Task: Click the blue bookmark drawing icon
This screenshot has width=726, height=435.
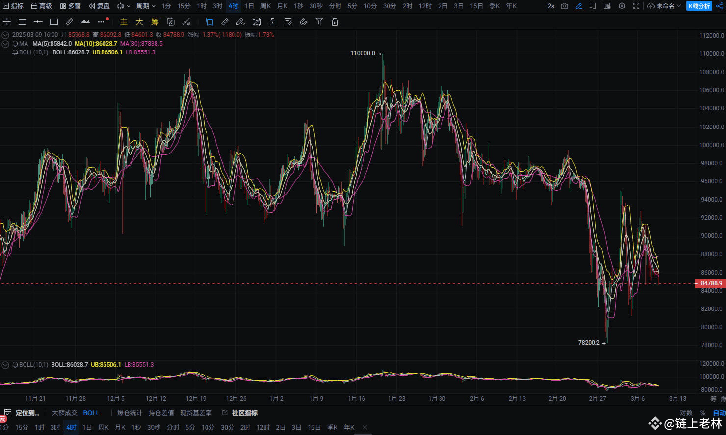Action: [x=209, y=22]
